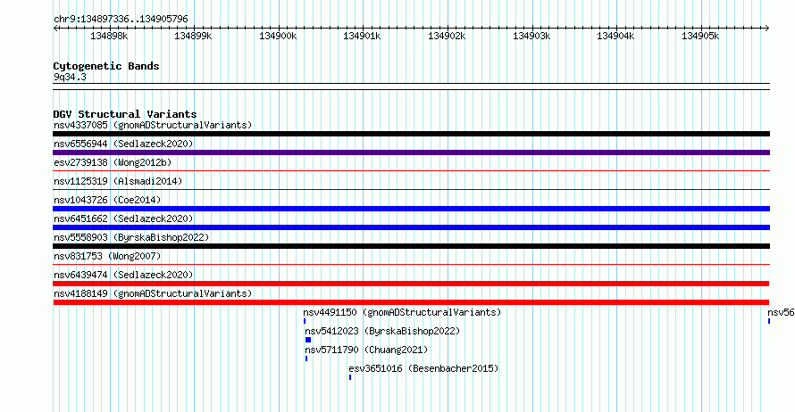Click the 134898k ruler tick label
Screen dimensions: 795x412
[109, 37]
